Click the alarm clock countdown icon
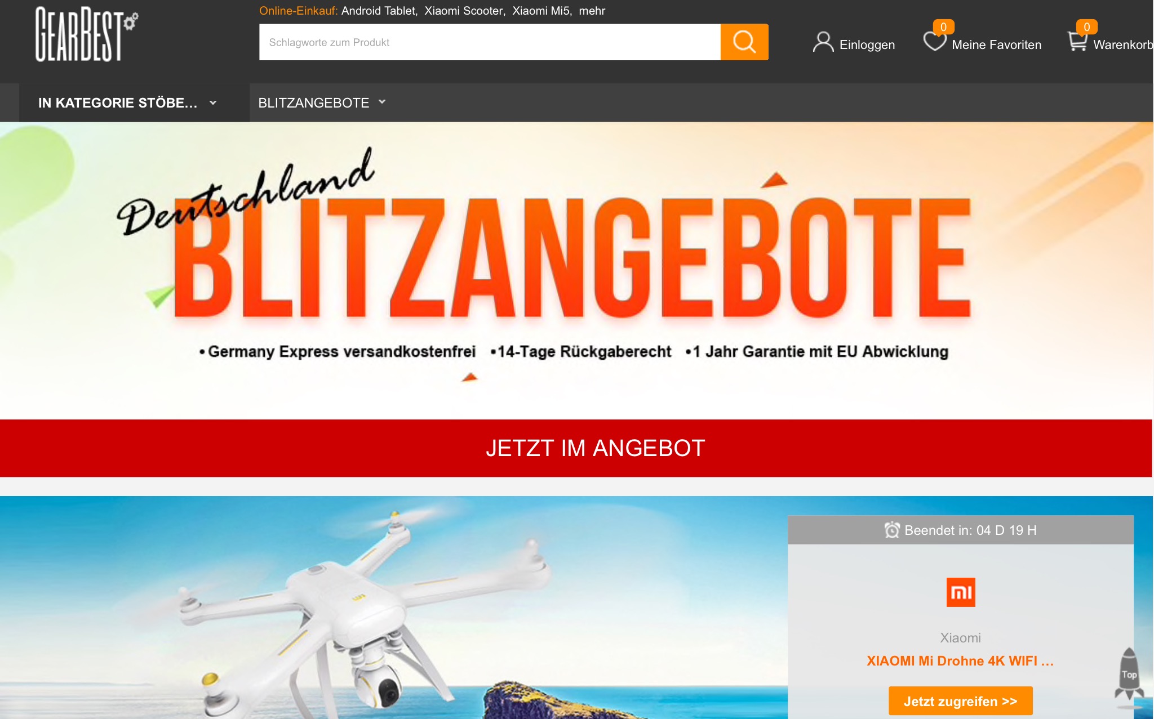The width and height of the screenshot is (1154, 719). click(892, 530)
